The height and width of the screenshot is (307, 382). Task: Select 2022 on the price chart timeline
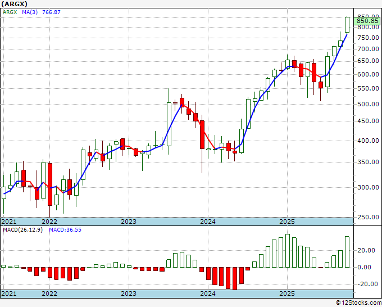click(49, 222)
